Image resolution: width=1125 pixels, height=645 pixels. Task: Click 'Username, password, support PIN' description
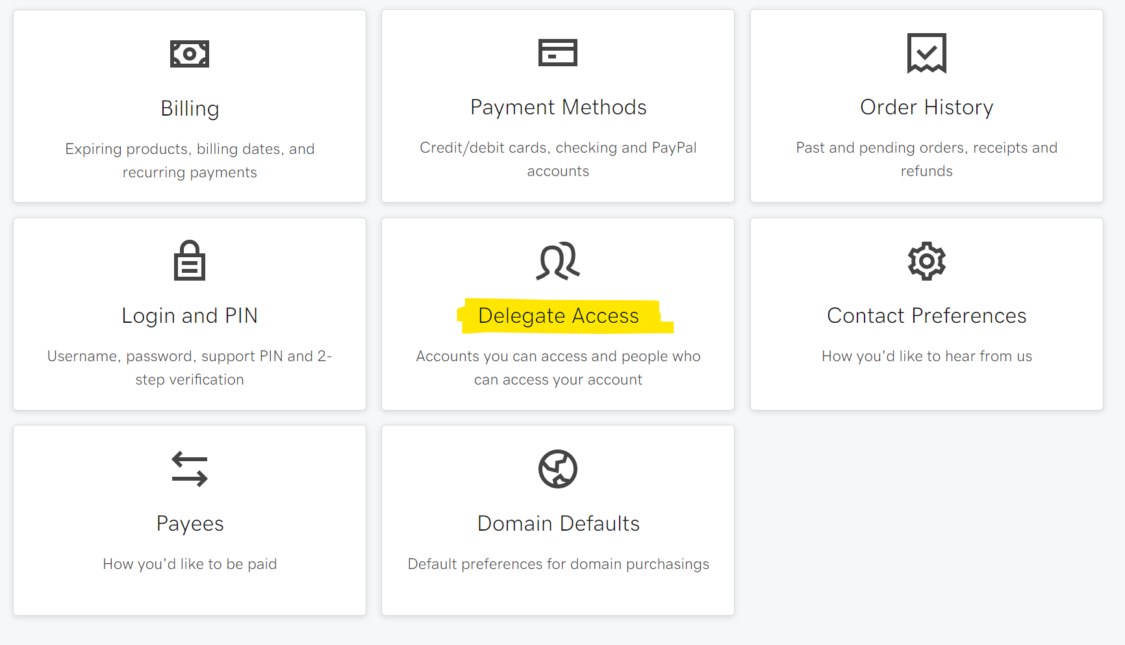[190, 368]
